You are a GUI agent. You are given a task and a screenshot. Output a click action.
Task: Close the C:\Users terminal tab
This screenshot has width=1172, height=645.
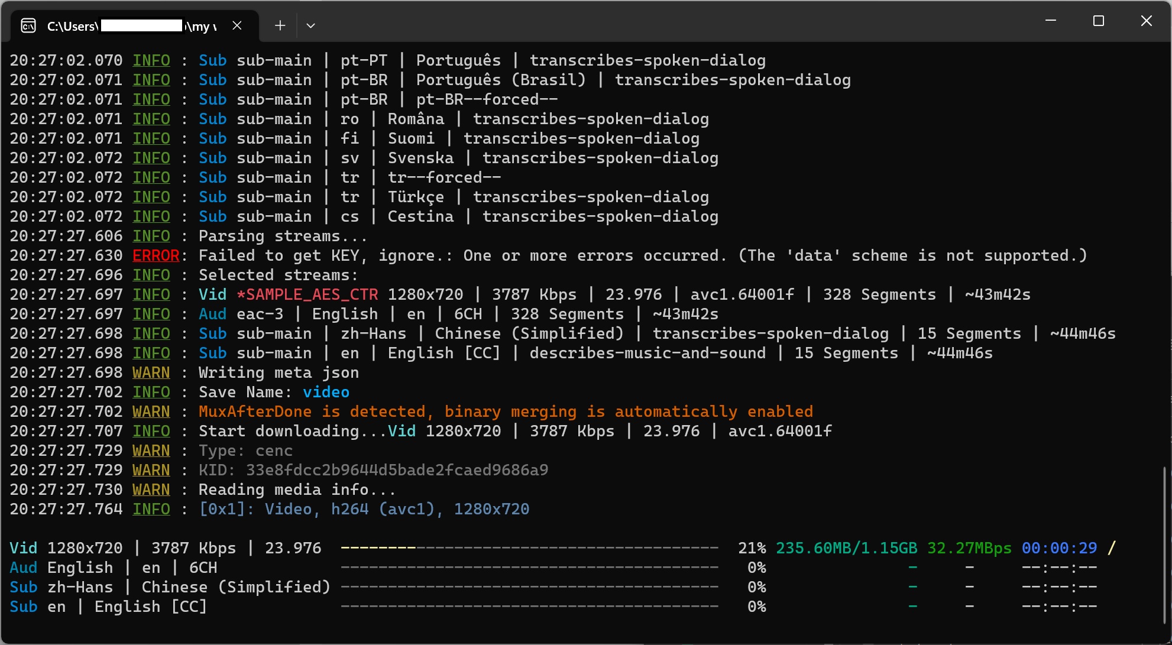tap(237, 25)
